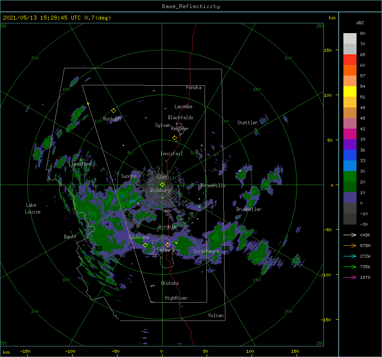The width and height of the screenshot is (382, 357).
Task: Pick the indigo 0-10 dBZ swatch
Action: (x=350, y=198)
